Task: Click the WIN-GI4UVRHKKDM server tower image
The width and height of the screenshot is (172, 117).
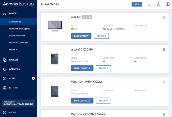Action: pyautogui.click(x=55, y=91)
